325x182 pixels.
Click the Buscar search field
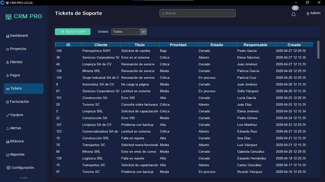pos(198,13)
